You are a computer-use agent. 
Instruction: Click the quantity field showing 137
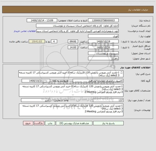[108, 100]
